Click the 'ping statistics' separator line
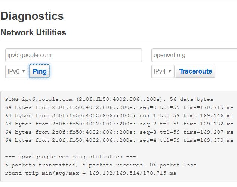This screenshot has width=237, height=187. tap(70, 157)
